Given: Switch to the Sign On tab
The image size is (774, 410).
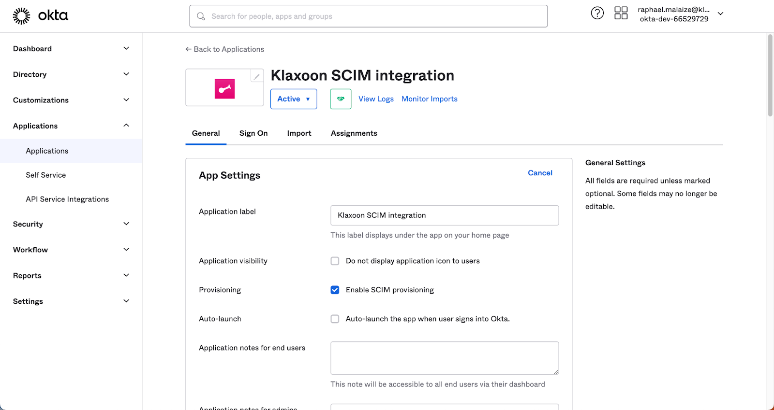Looking at the screenshot, I should [x=253, y=133].
